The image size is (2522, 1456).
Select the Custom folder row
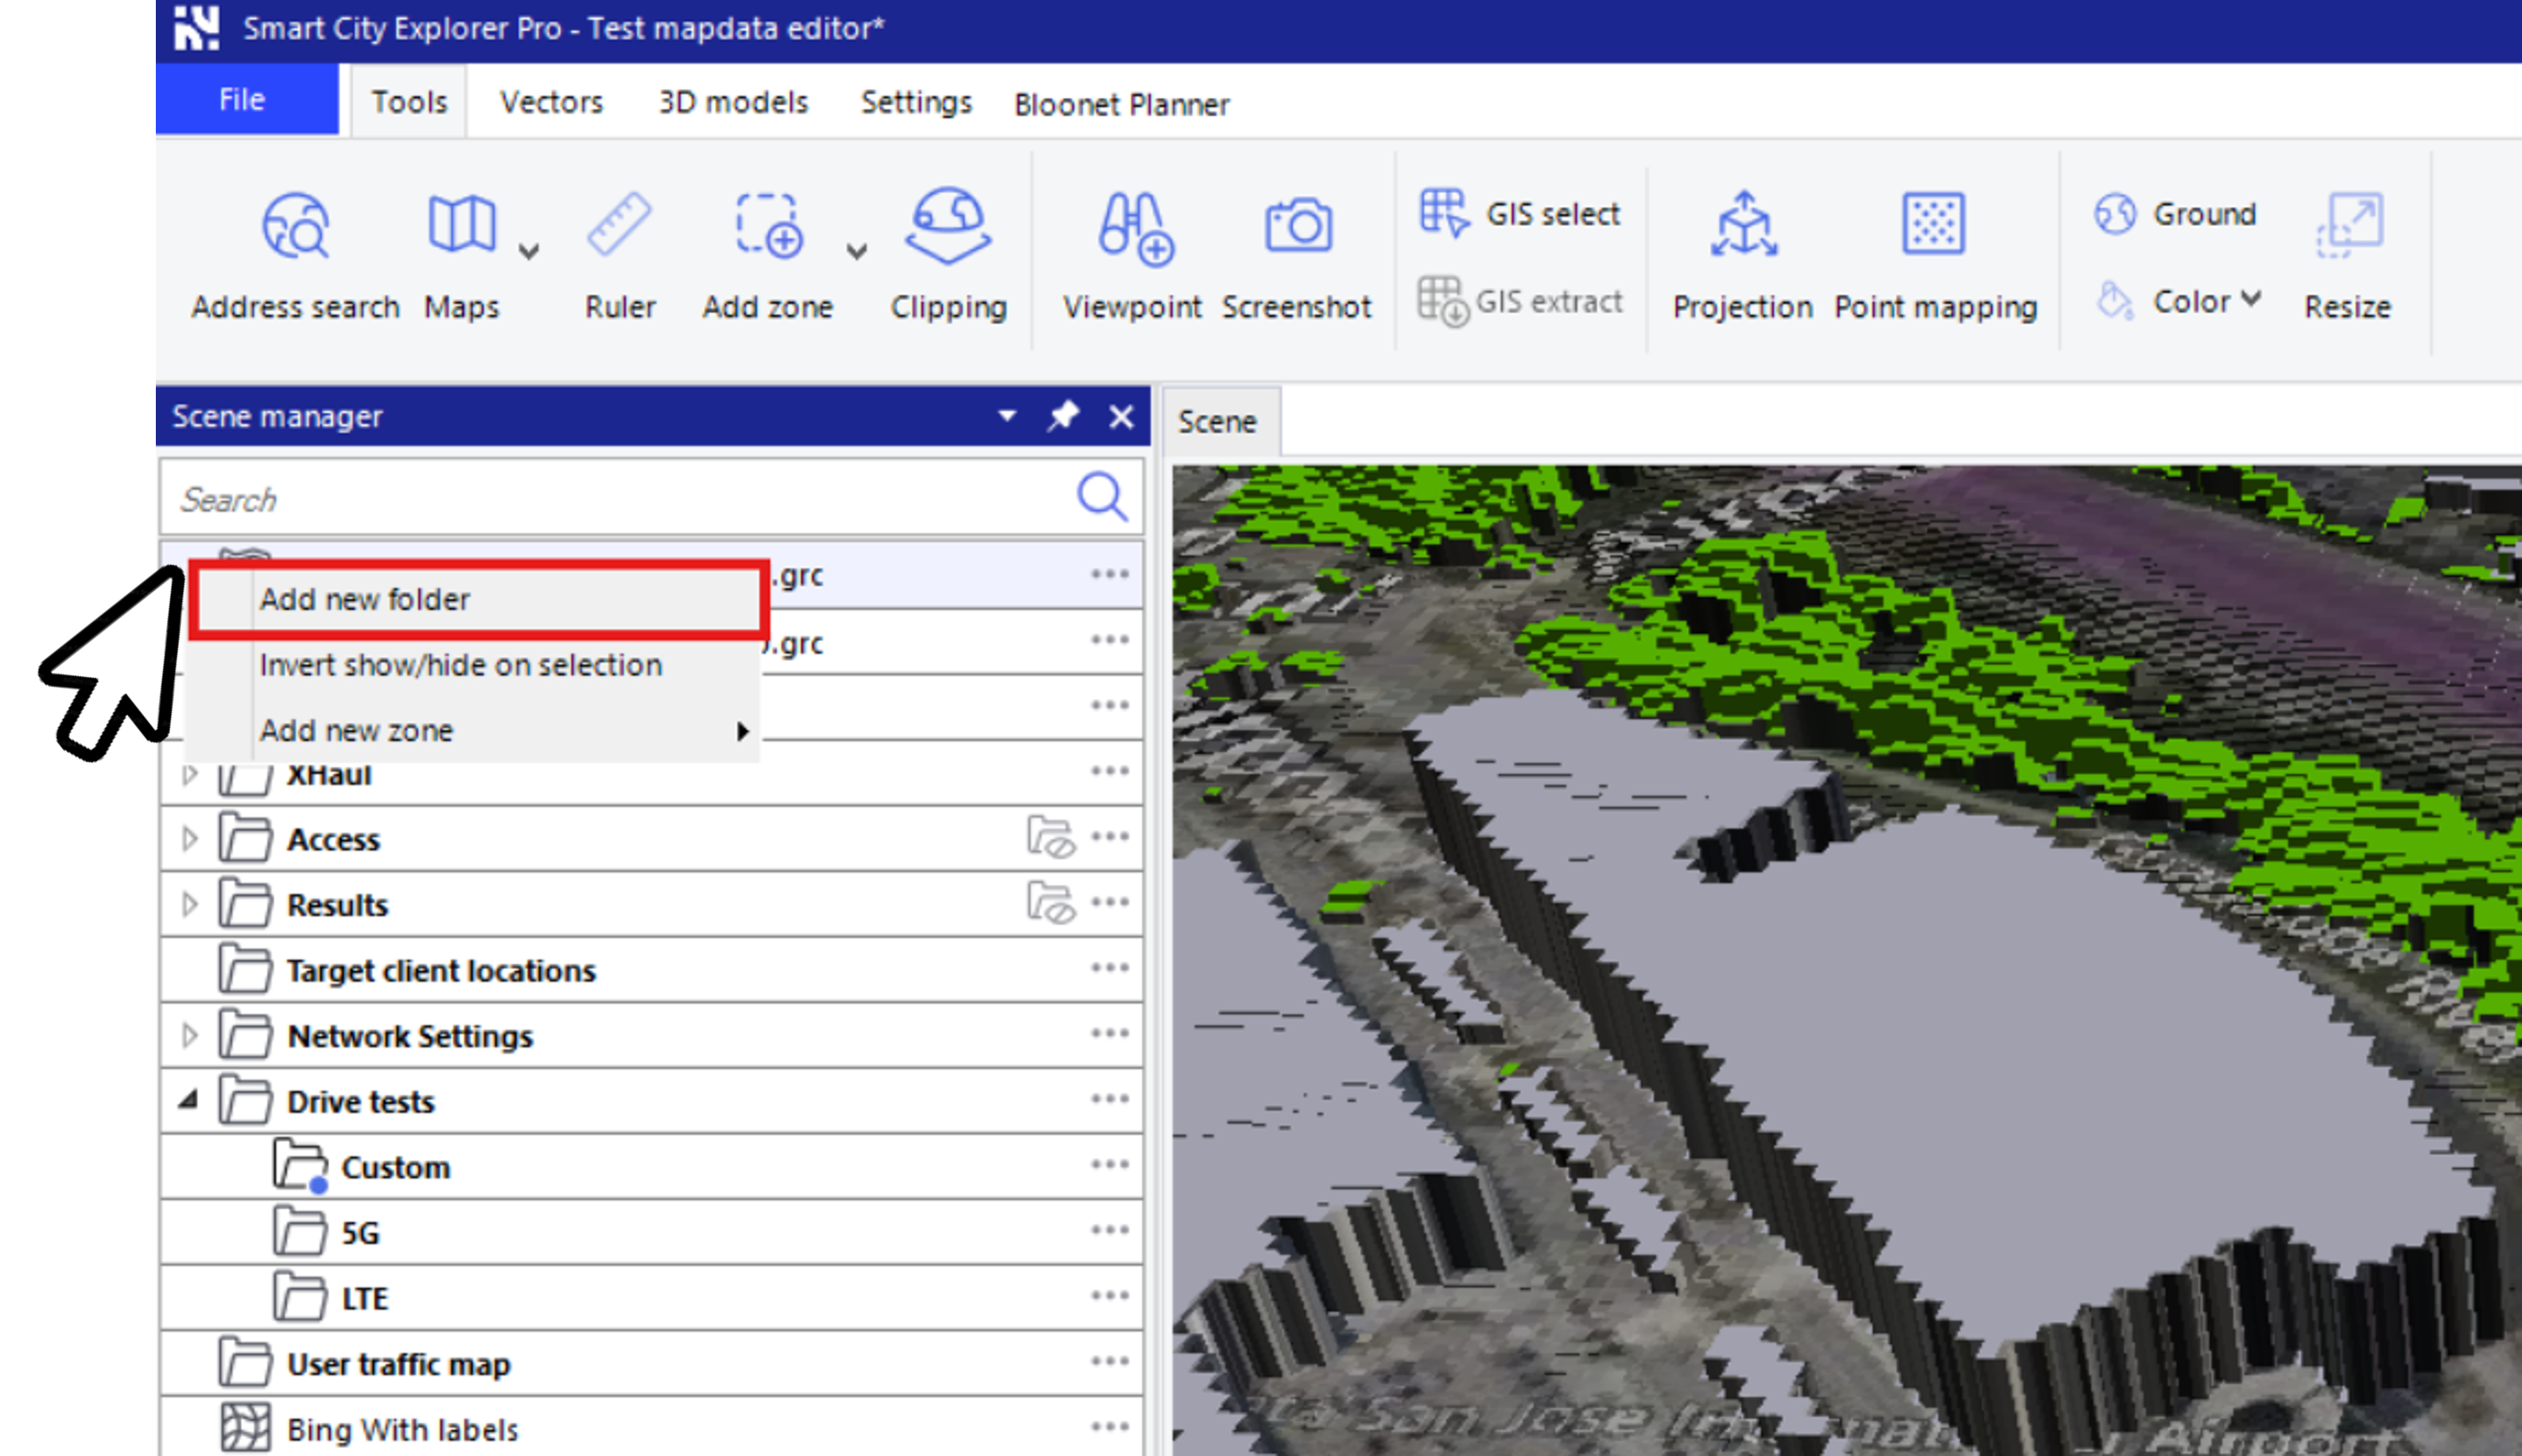pos(652,1166)
